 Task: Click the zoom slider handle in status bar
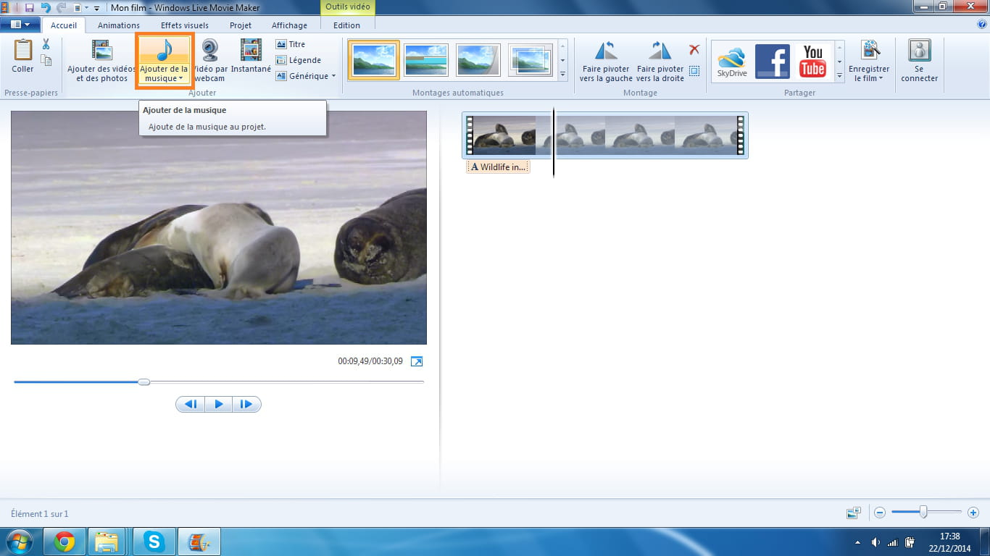[x=923, y=513]
